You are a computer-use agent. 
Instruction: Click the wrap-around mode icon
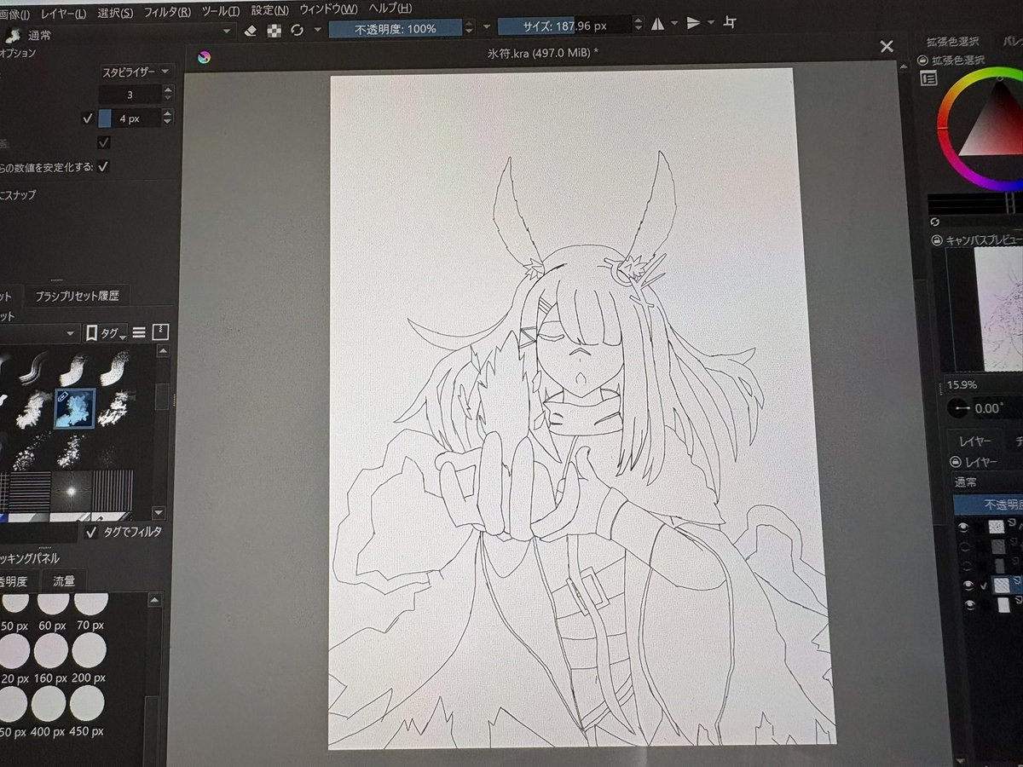[730, 22]
